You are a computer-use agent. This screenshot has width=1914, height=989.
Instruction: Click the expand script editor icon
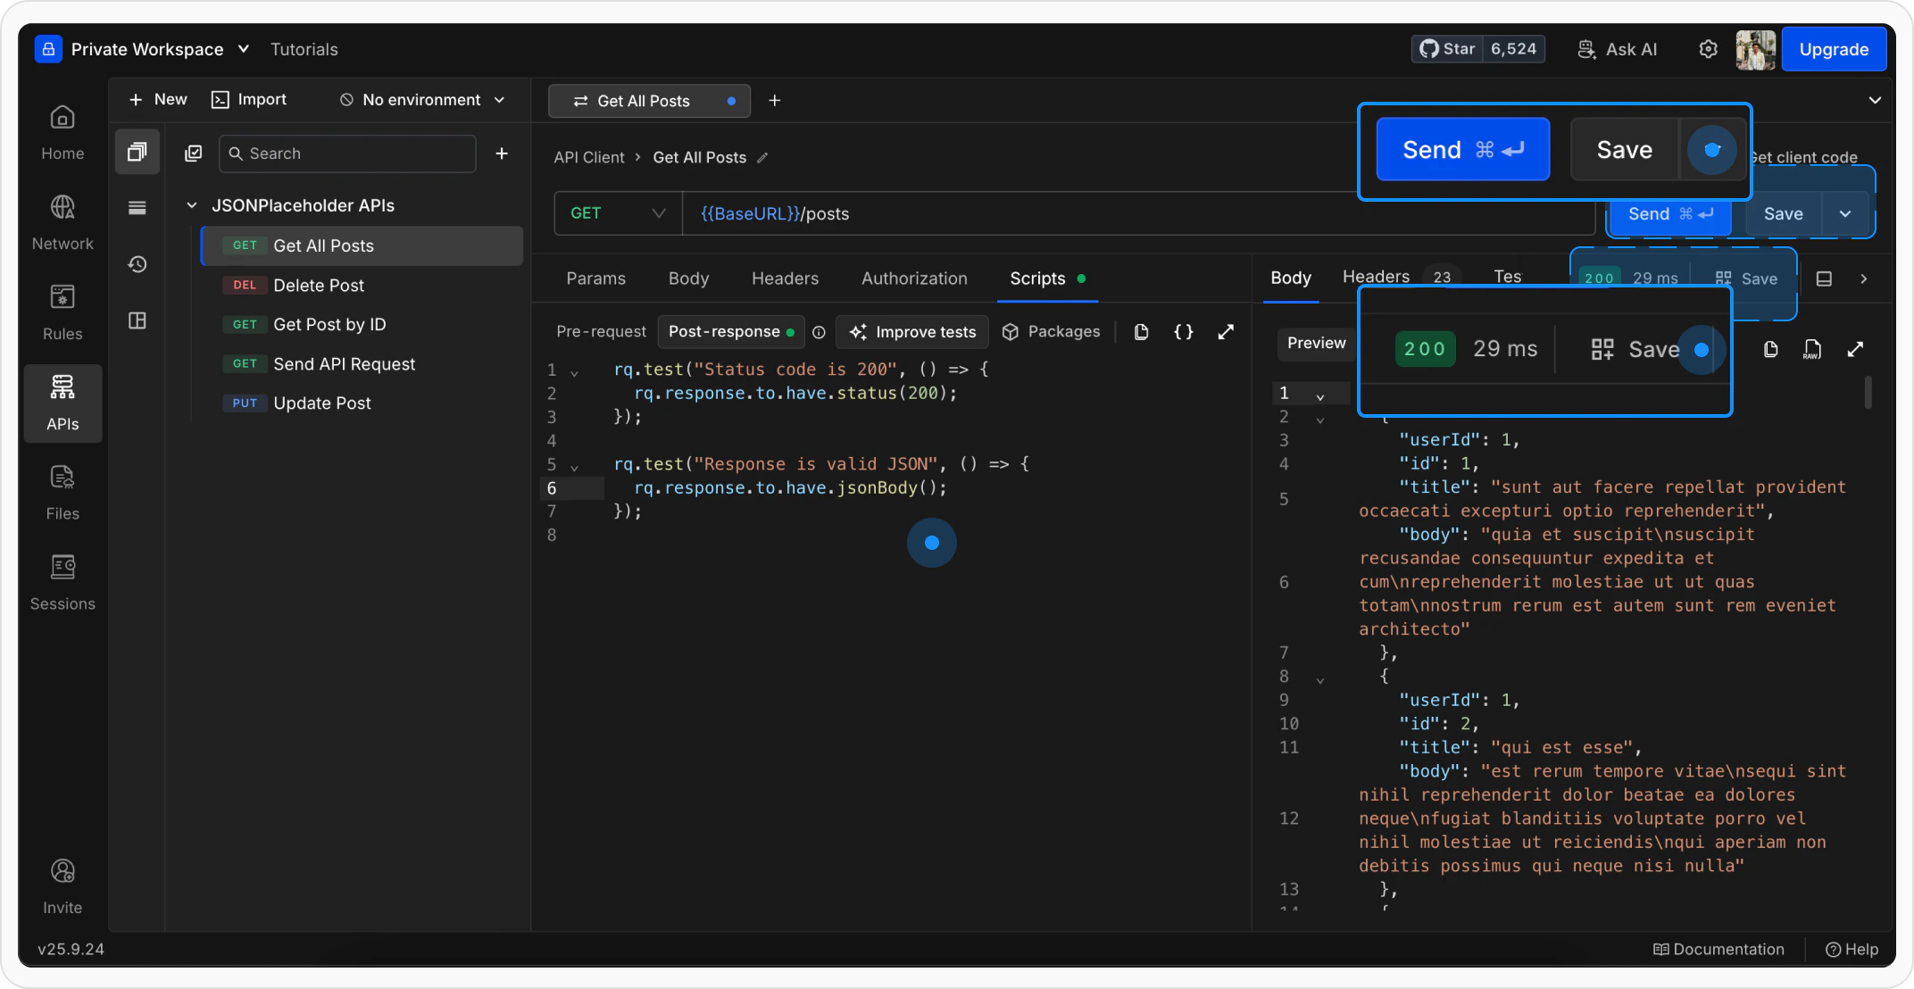(x=1226, y=332)
